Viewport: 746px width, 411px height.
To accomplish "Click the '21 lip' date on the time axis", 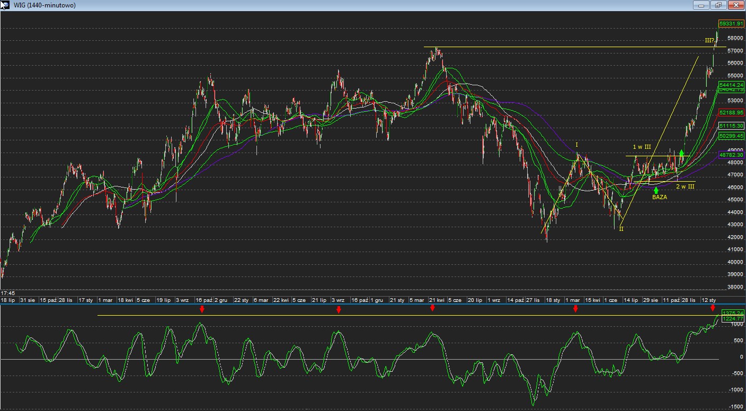I will coord(319,300).
